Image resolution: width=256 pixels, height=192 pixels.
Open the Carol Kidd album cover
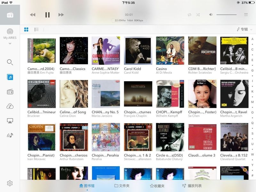coord(138,51)
